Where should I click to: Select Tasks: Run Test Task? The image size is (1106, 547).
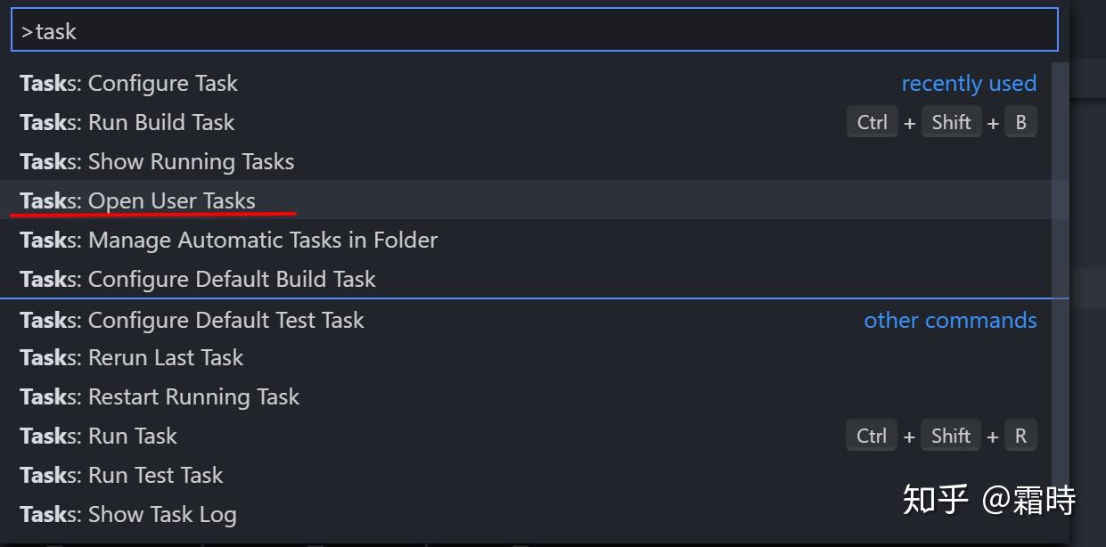point(121,475)
